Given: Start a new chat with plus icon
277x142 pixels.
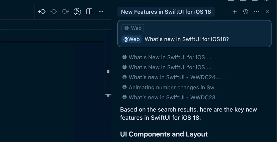Looking at the screenshot, I should (x=235, y=12).
